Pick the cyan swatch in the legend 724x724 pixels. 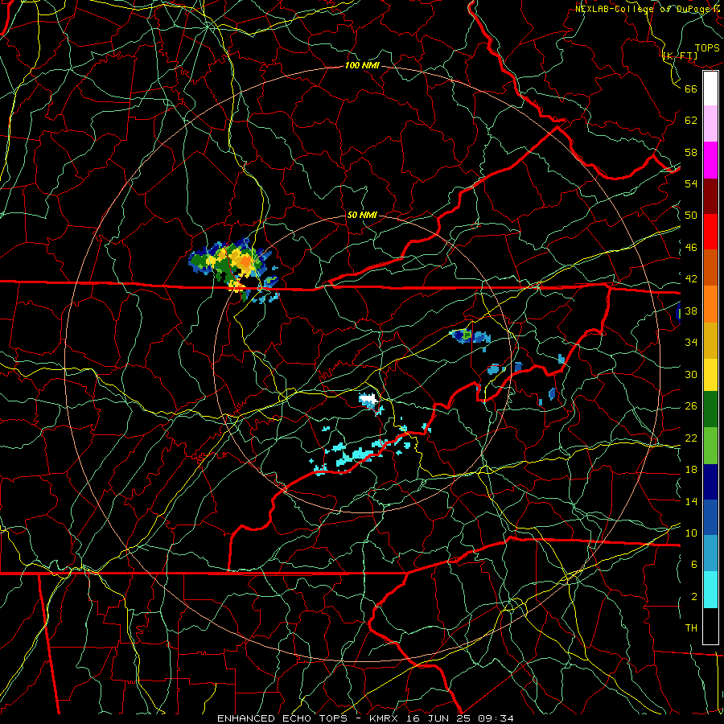pyautogui.click(x=710, y=590)
